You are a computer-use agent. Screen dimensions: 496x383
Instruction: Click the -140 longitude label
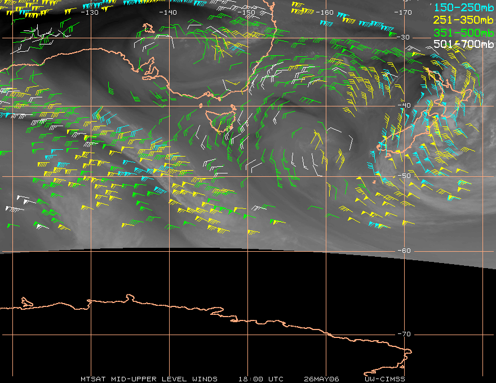click(168, 12)
